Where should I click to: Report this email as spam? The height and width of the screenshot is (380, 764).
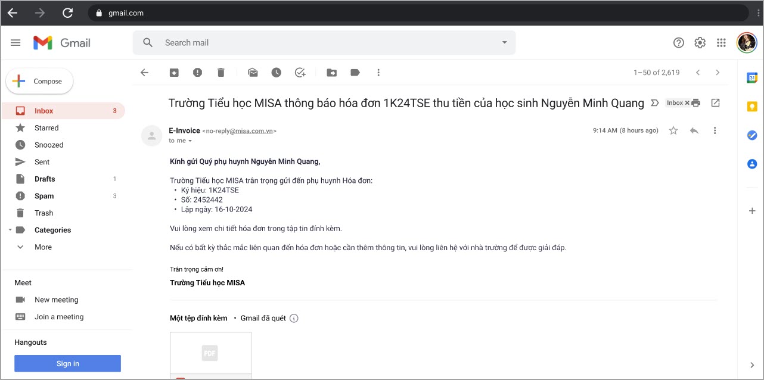coord(197,73)
